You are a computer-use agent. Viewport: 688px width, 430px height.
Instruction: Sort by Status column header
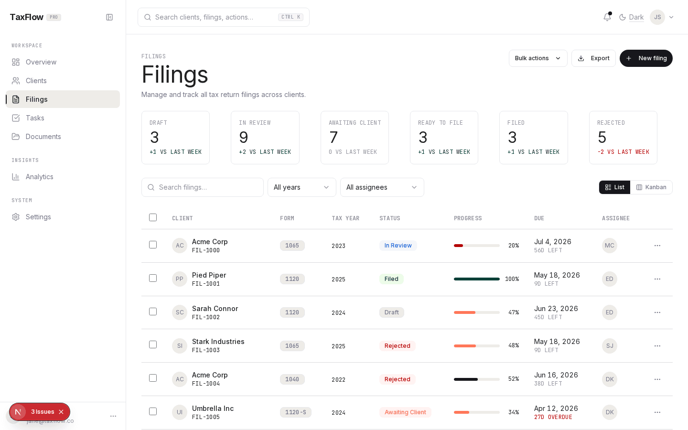(390, 218)
